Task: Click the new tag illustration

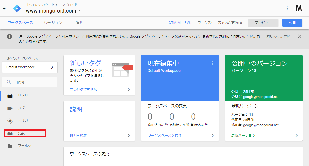Action: click(122, 70)
